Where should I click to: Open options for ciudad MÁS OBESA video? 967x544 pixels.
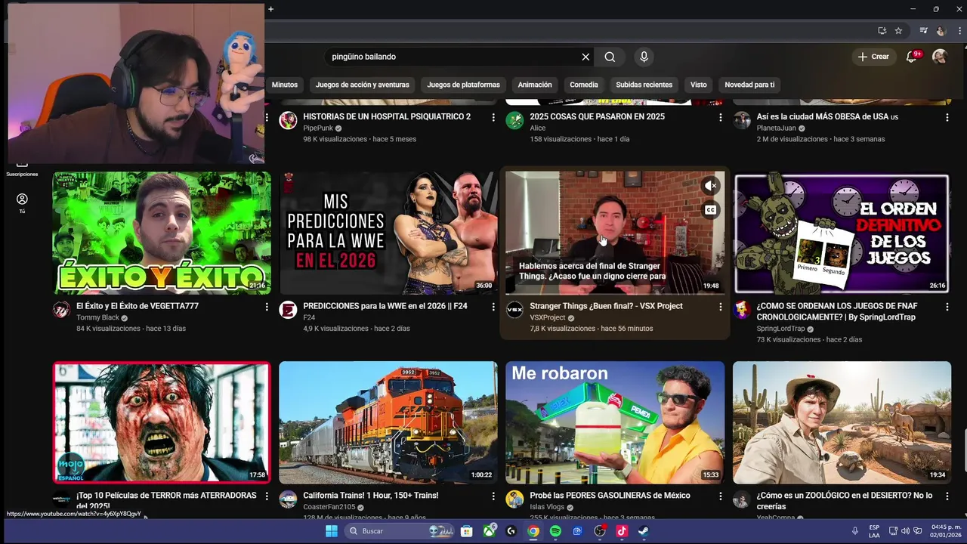(947, 117)
